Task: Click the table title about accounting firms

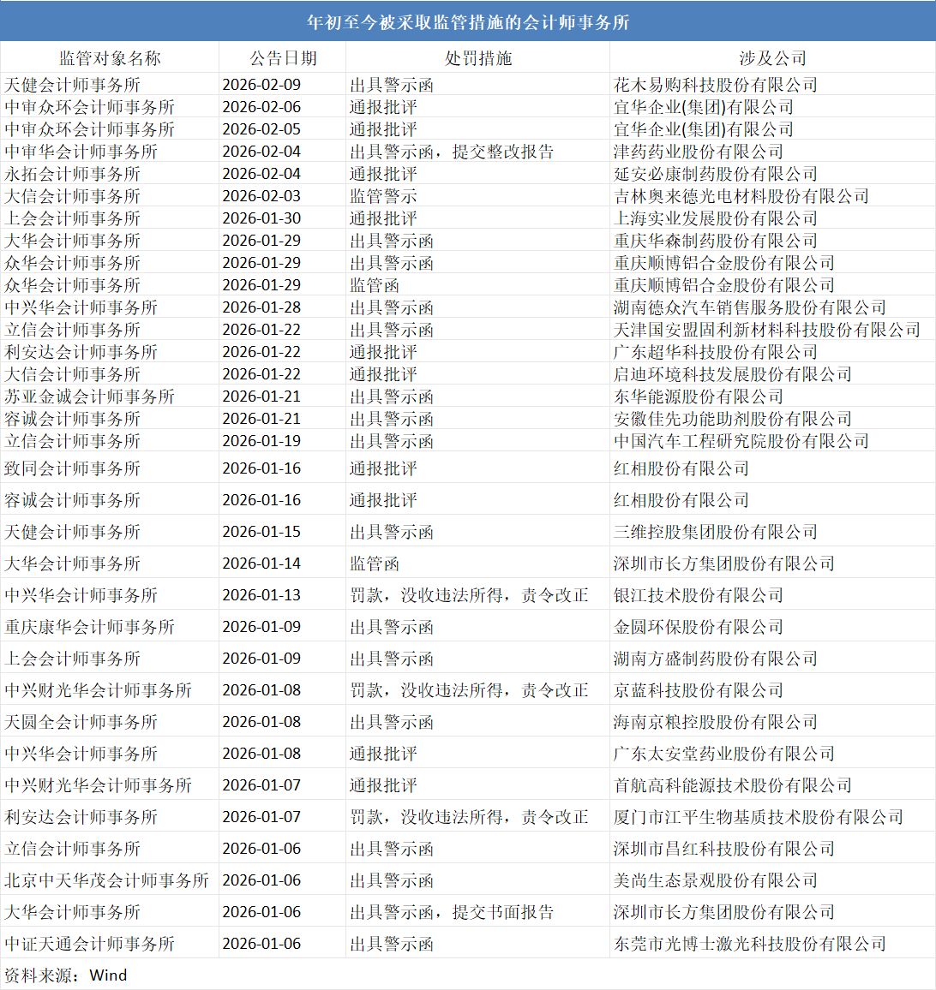Action: (x=468, y=22)
